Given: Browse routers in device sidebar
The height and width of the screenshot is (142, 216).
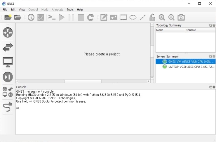Looking at the screenshot, I should tap(8, 32).
